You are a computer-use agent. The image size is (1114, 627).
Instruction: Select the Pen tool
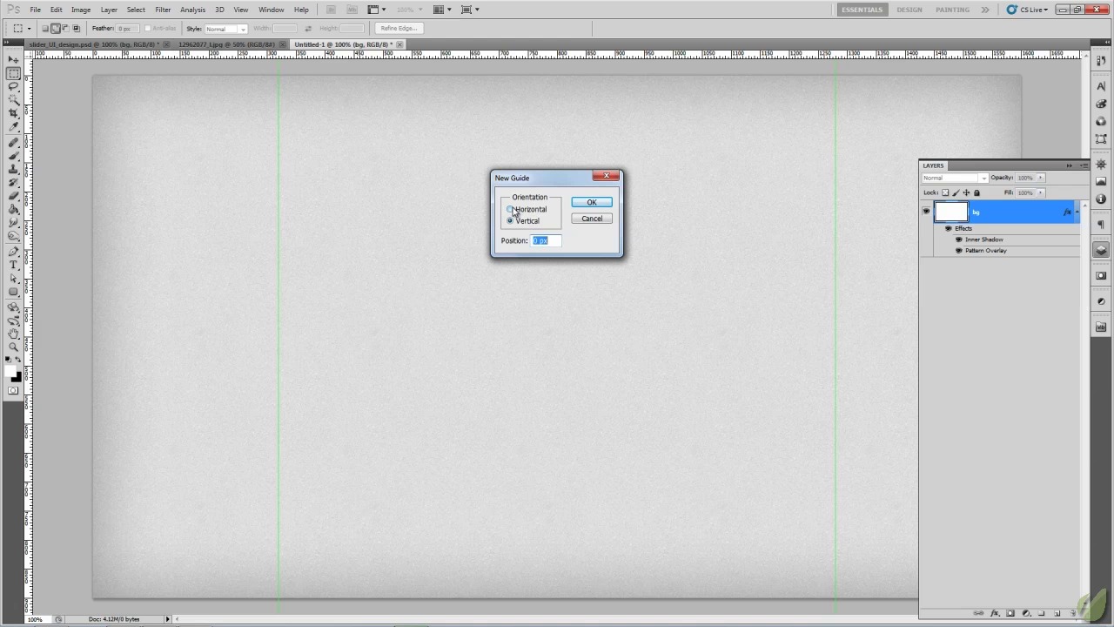[13, 252]
